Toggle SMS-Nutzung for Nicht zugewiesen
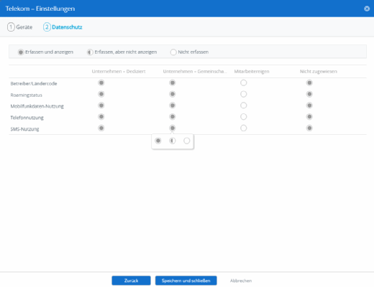This screenshot has height=287, width=374. pos(309,128)
